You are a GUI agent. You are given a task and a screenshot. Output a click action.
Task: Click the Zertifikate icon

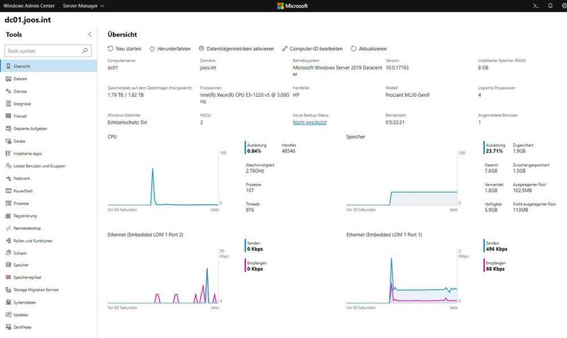click(x=9, y=327)
